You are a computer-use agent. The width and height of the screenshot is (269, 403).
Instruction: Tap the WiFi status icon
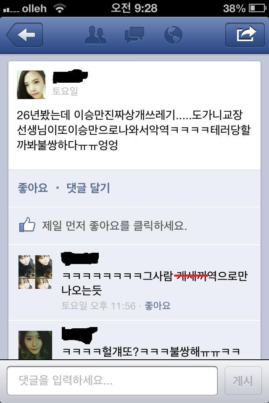click(x=59, y=8)
